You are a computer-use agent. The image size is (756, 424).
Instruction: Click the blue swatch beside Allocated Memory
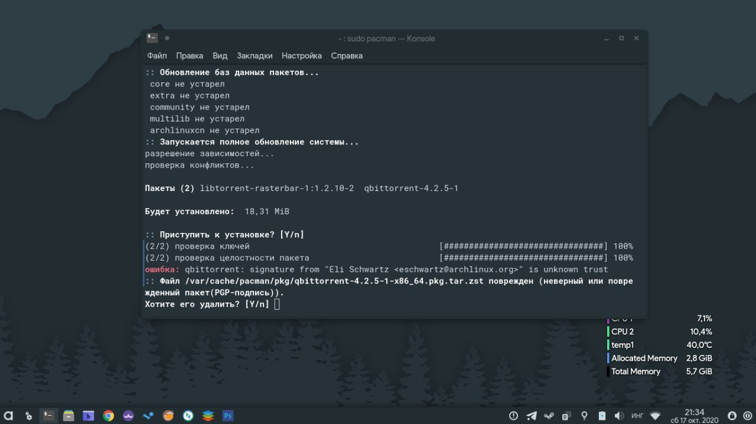[608, 358]
